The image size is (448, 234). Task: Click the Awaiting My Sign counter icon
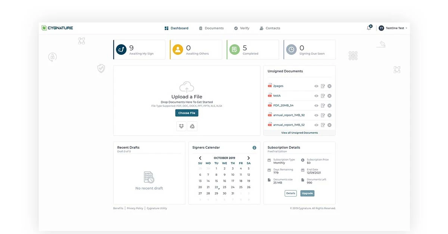tap(121, 49)
